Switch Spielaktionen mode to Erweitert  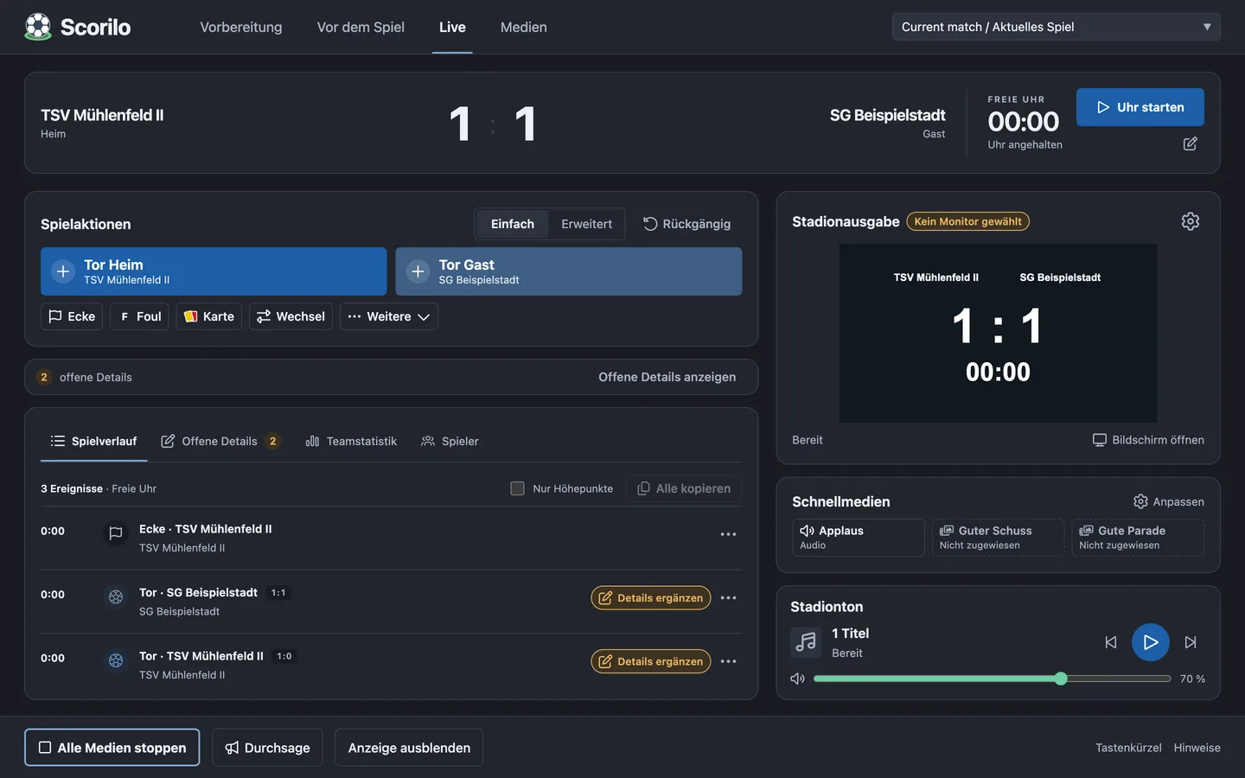click(x=586, y=224)
